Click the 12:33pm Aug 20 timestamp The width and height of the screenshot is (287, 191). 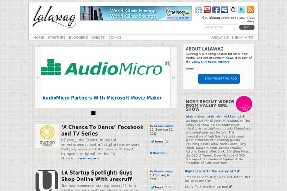tap(162, 132)
